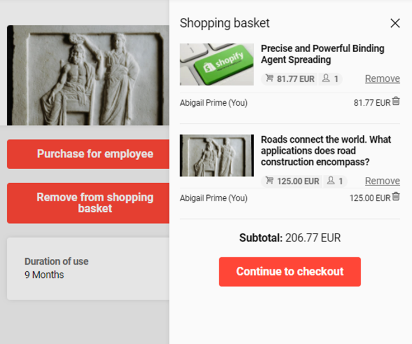Click the large stone relief course image

[88, 75]
